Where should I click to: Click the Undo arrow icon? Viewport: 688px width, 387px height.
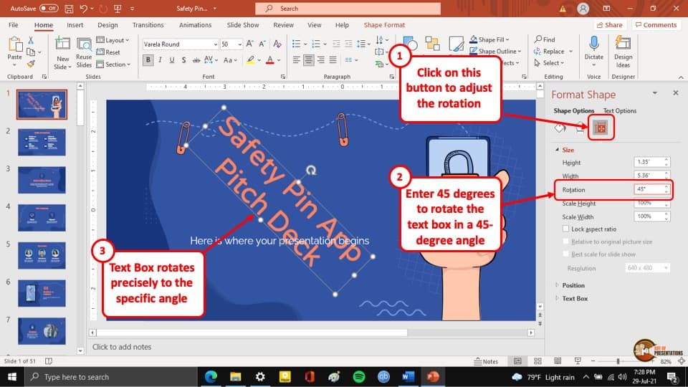(x=83, y=9)
